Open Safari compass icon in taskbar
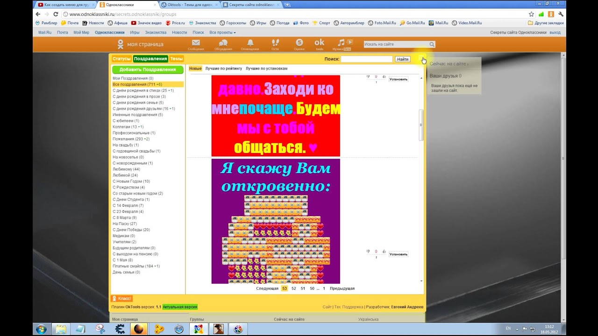Image resolution: width=598 pixels, height=336 pixels. (179, 329)
